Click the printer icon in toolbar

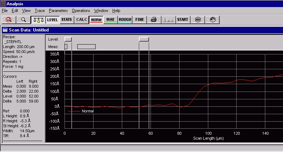pyautogui.click(x=153, y=19)
